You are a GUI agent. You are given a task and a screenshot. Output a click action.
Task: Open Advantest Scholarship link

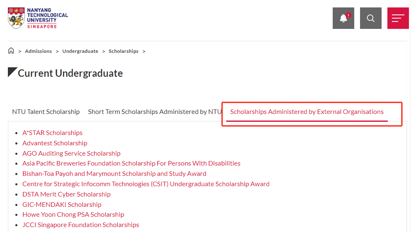[x=55, y=143]
